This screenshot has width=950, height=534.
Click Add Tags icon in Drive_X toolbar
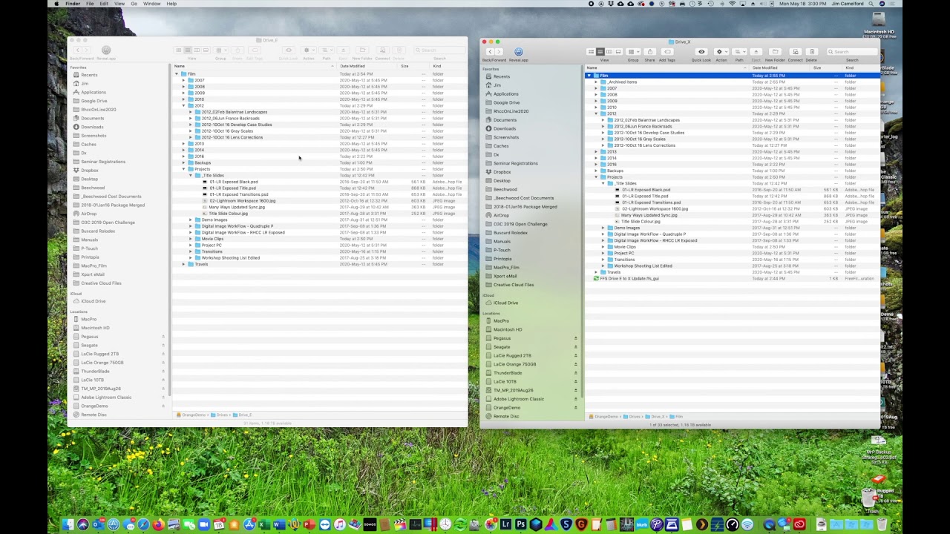667,52
